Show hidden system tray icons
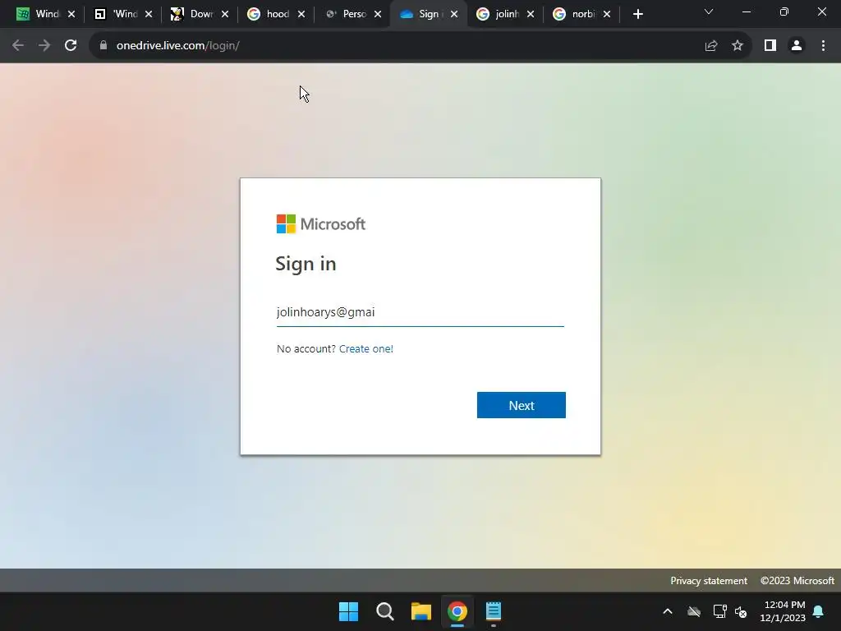 click(668, 611)
